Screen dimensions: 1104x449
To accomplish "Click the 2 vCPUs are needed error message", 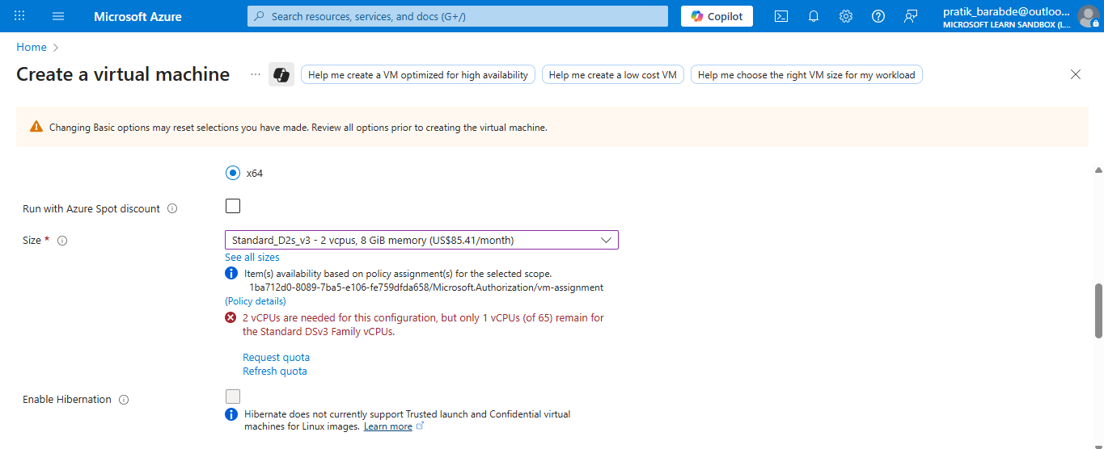I will (423, 325).
